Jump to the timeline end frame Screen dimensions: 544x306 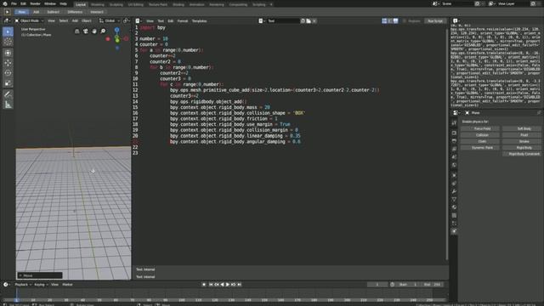pyautogui.click(x=239, y=285)
